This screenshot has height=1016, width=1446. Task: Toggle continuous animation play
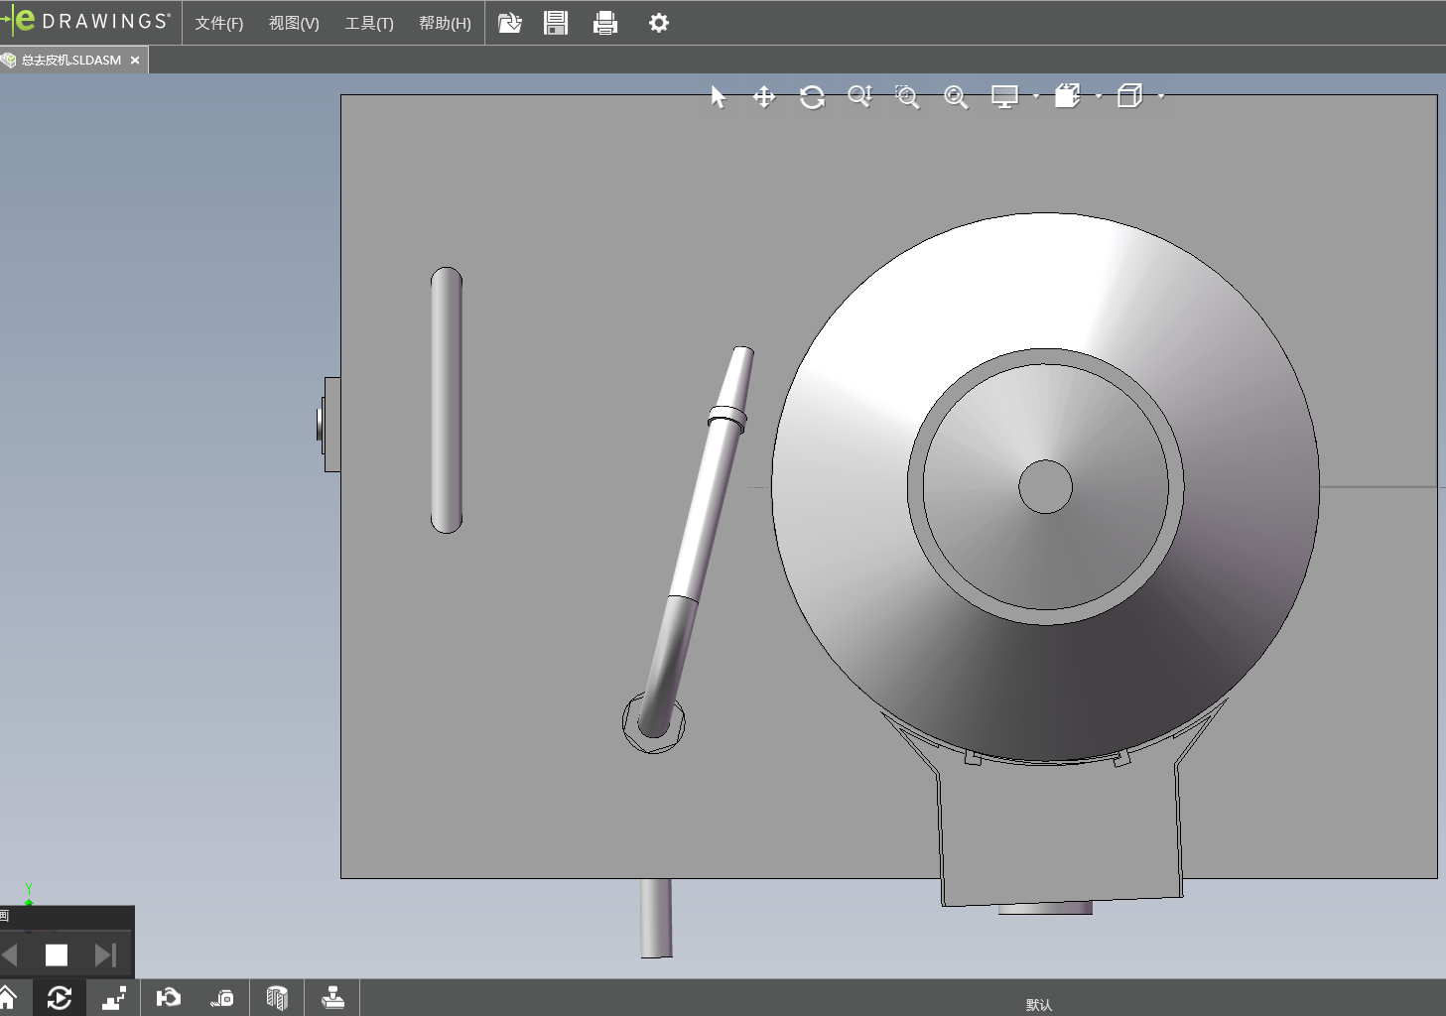[x=60, y=997]
